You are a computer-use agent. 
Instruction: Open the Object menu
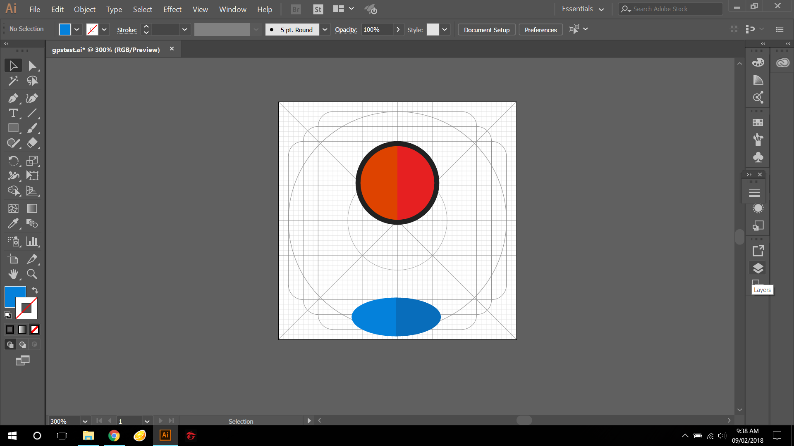click(x=84, y=9)
